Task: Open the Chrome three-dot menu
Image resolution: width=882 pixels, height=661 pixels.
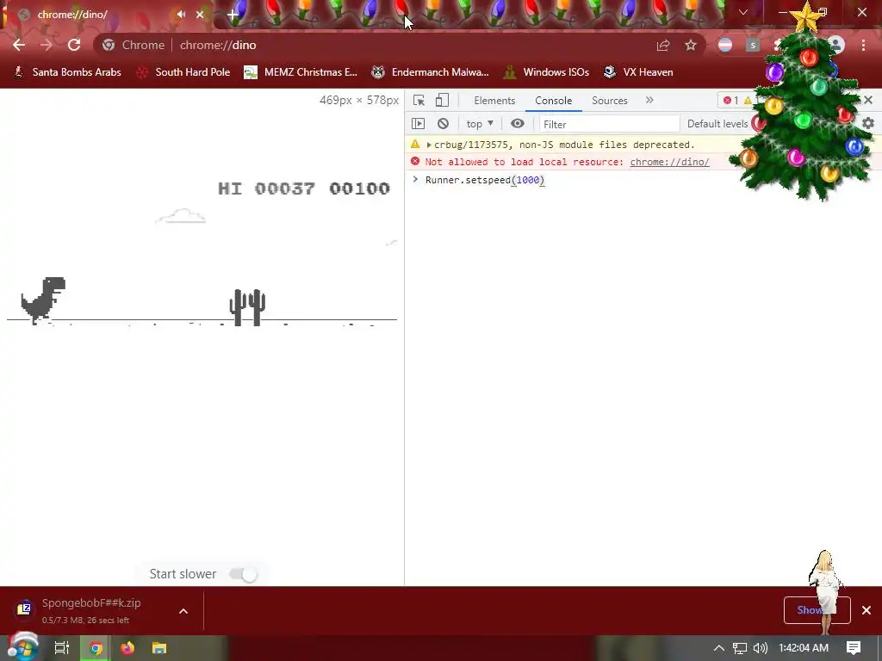Action: pyautogui.click(x=863, y=45)
